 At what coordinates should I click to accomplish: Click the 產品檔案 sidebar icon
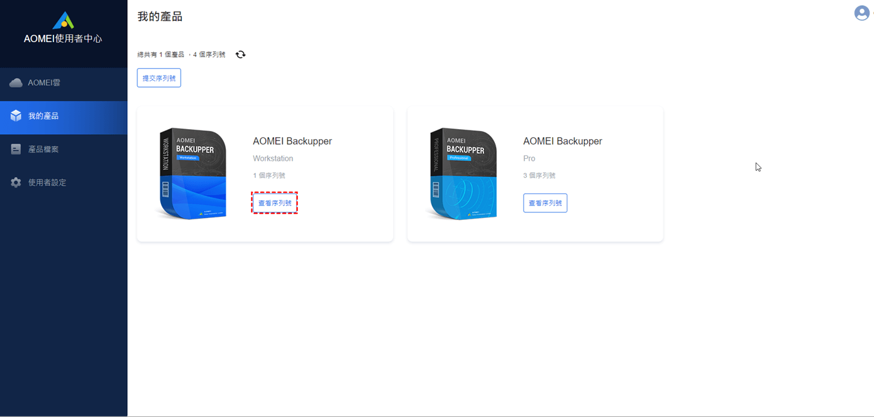click(x=16, y=149)
